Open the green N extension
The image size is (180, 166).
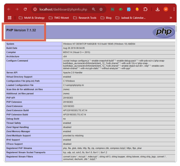tap(112, 9)
